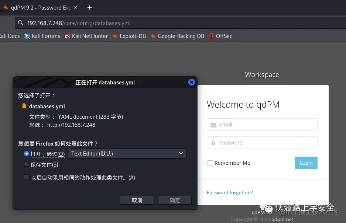Focus the URL address bar
The height and width of the screenshot is (223, 346).
click(180, 23)
